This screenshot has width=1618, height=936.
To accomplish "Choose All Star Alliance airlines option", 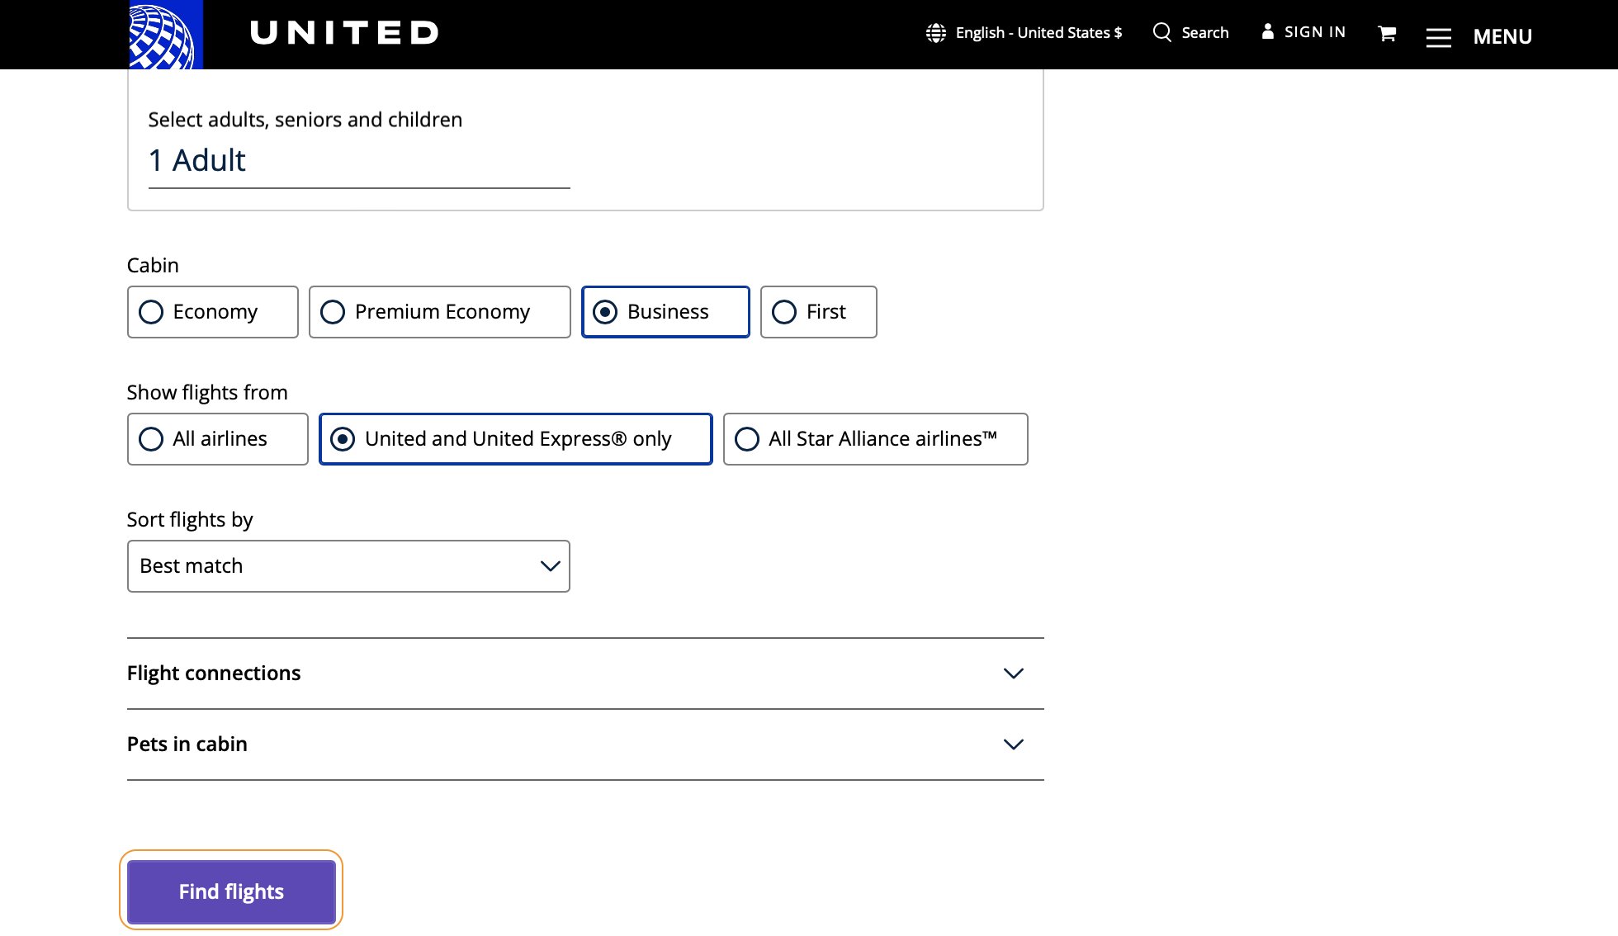I will coord(876,439).
